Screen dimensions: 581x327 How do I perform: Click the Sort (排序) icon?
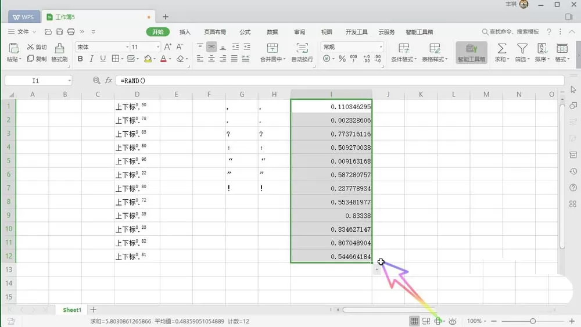[542, 48]
